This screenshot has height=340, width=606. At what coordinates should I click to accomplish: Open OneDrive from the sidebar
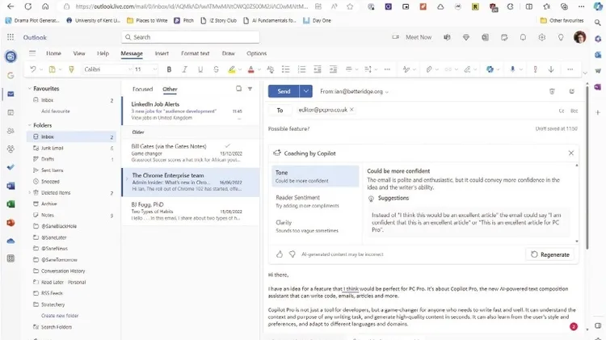pos(11,241)
